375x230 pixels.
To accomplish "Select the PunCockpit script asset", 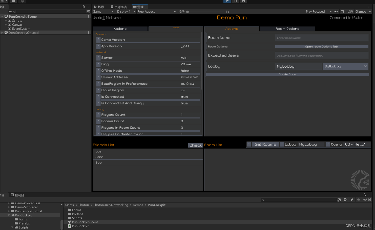I will coord(78,226).
